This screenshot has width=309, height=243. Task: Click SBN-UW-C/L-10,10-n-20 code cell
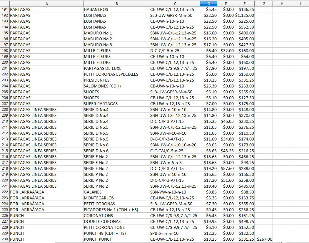(x=175, y=145)
